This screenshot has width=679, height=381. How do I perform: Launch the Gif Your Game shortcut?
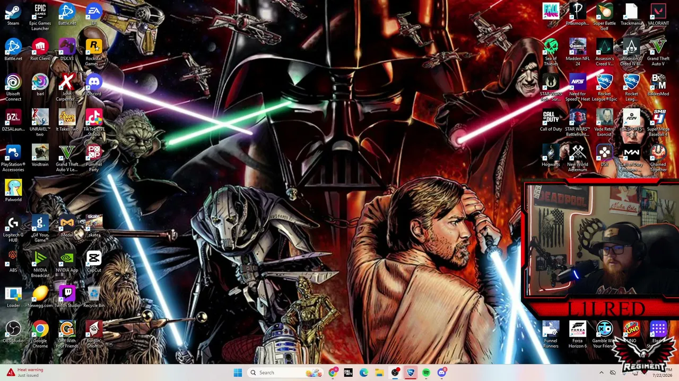point(40,229)
